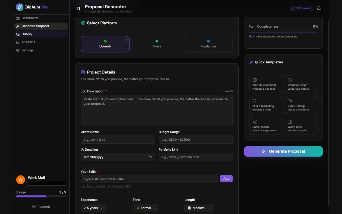
Task: Choose the Web Development template
Action: 266,84
